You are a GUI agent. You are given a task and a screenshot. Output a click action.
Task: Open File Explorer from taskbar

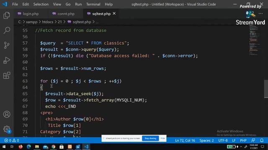click(37, 147)
